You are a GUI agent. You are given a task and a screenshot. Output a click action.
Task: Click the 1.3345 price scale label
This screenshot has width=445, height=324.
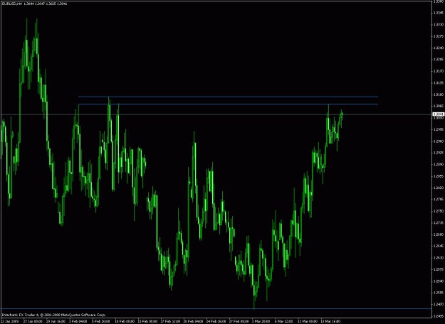(438, 13)
